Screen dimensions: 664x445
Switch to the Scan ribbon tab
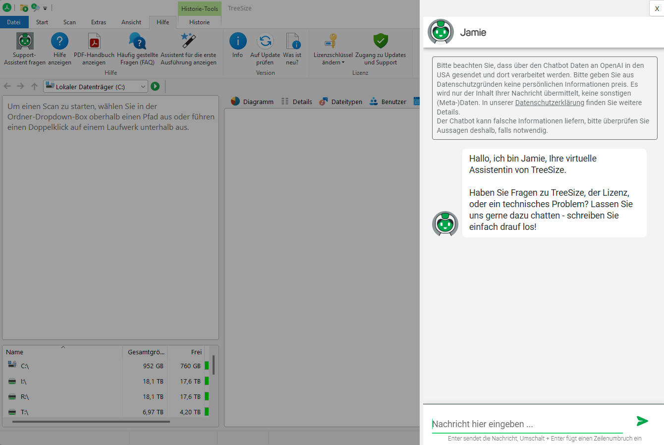click(69, 22)
